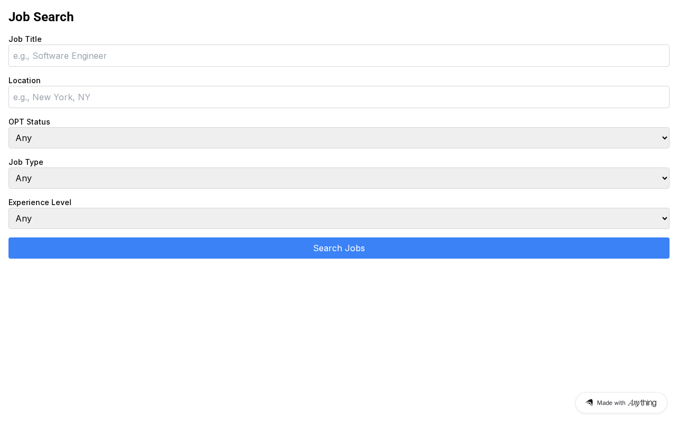Click the "Job Search" page heading
678x424 pixels.
pos(41,17)
